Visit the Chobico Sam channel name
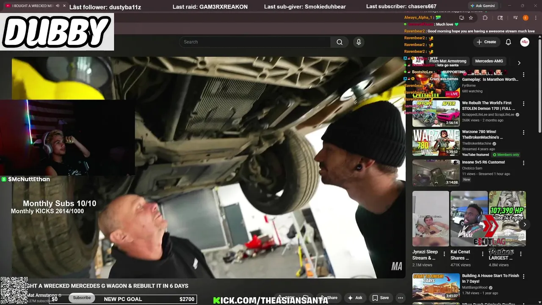 (x=472, y=169)
